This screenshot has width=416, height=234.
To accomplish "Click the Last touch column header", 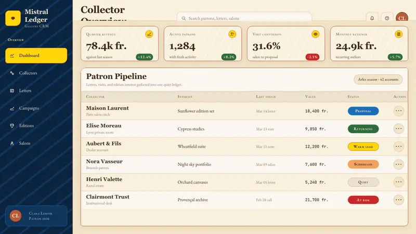I will 266,97.
